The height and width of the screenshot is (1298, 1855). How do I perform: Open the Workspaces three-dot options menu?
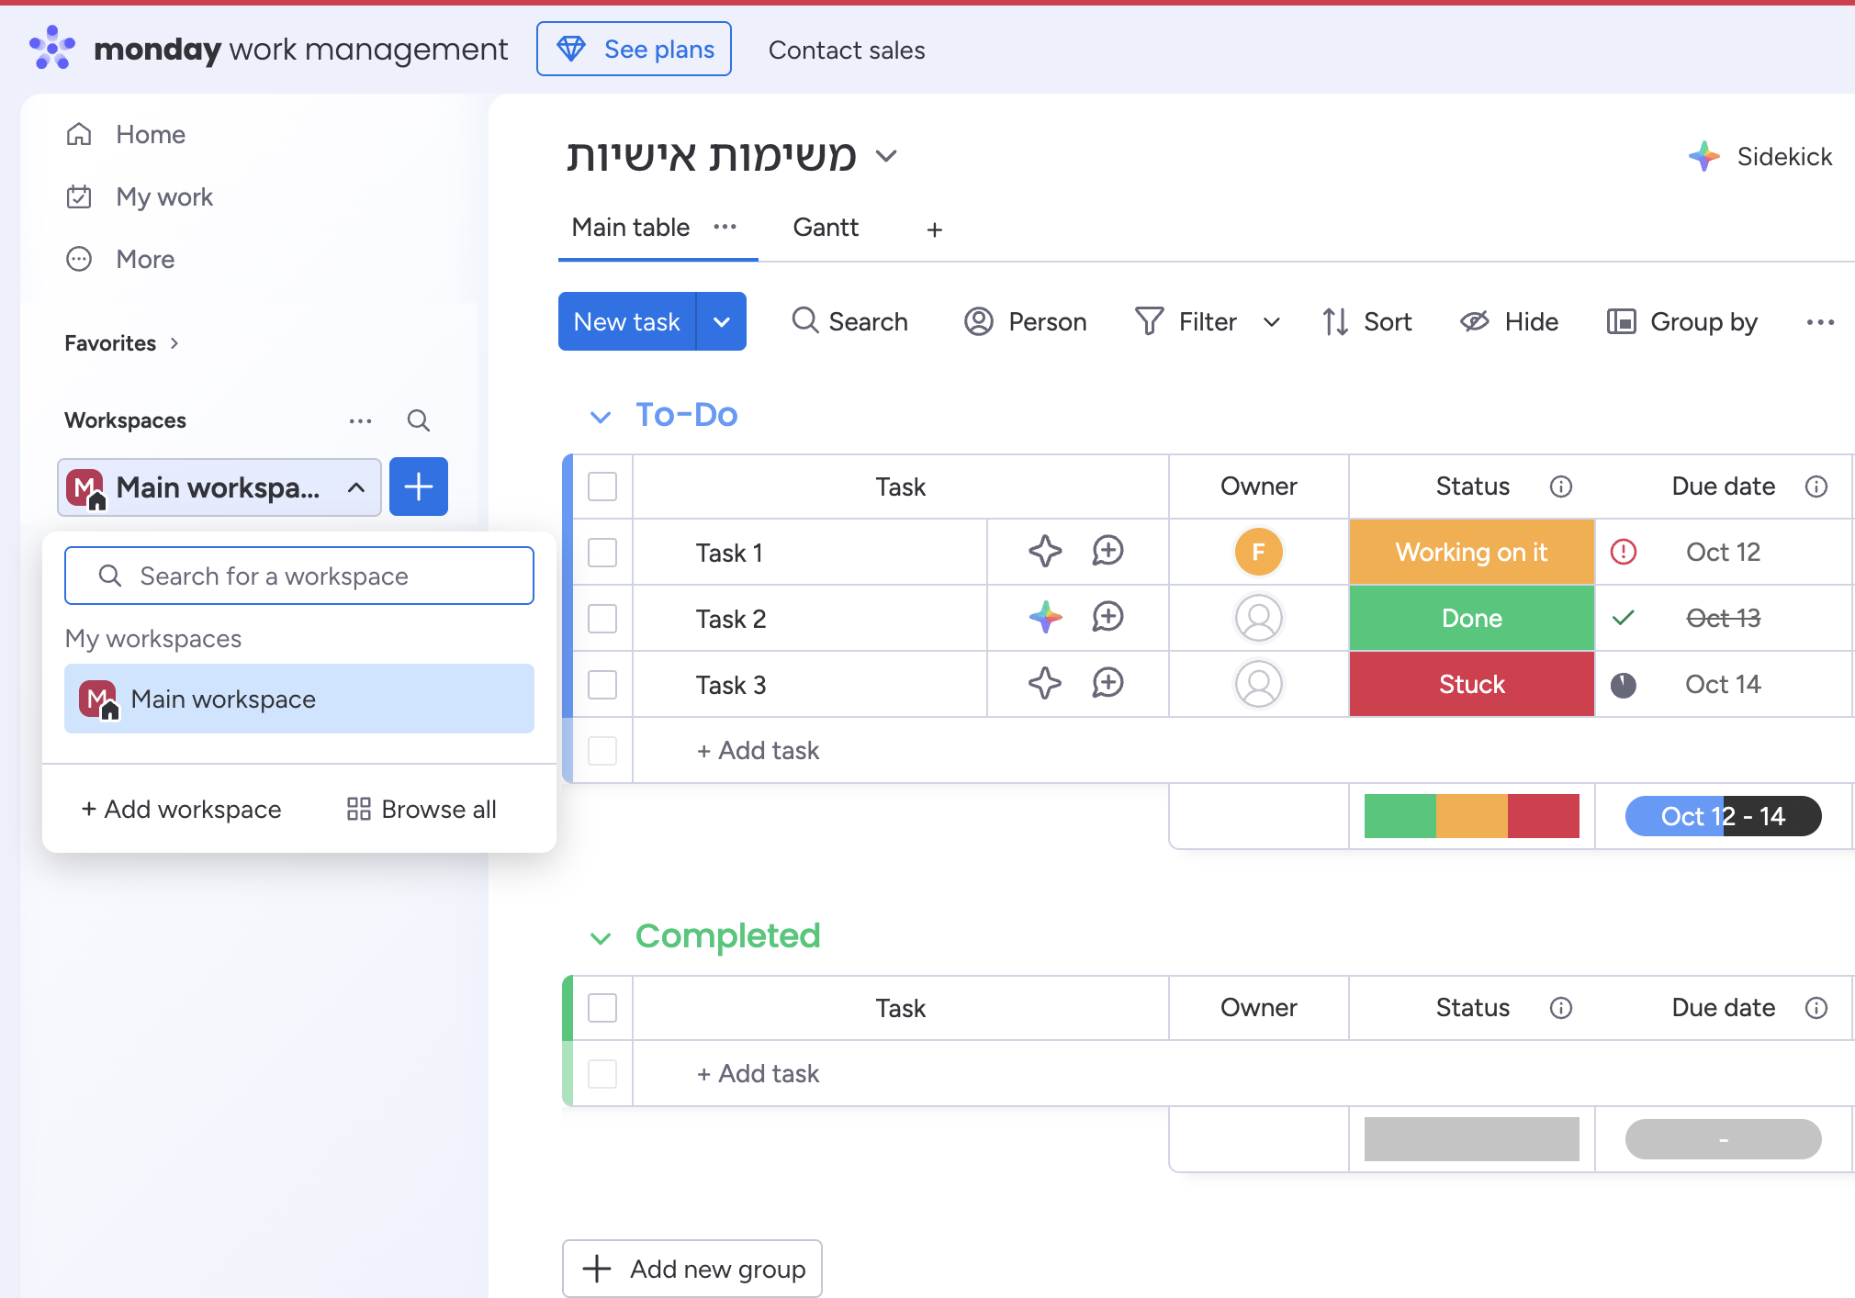(x=360, y=420)
